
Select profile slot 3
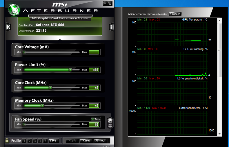35,141
